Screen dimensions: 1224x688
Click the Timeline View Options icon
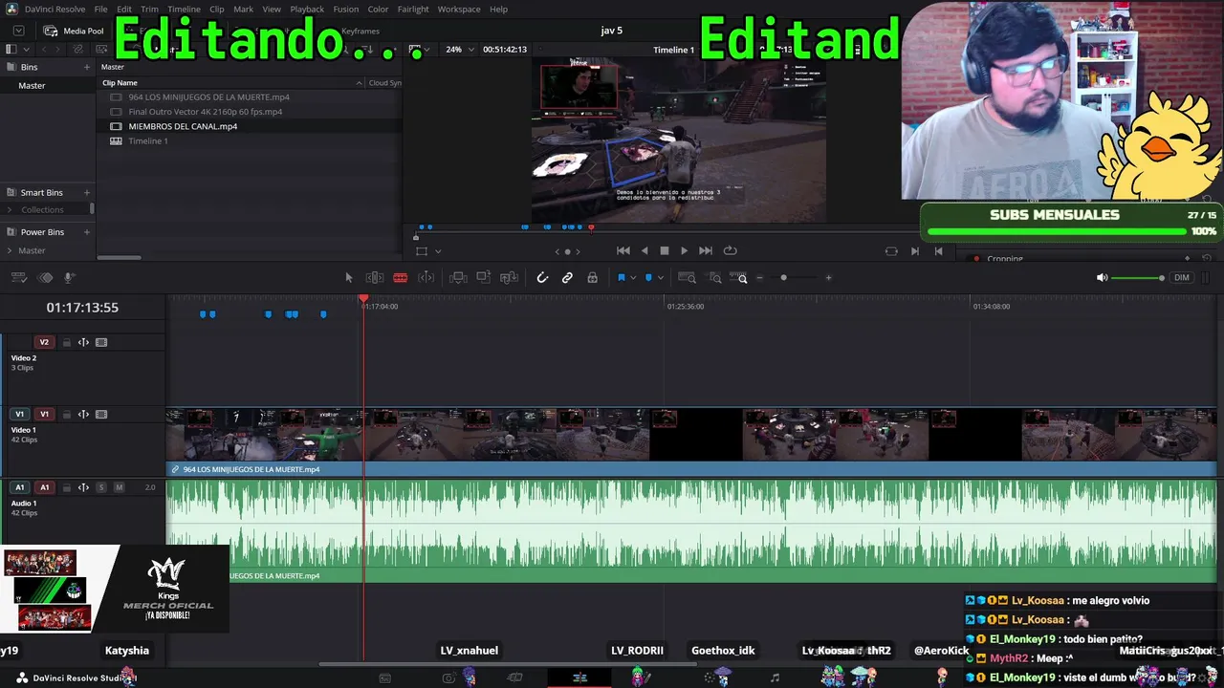(19, 278)
